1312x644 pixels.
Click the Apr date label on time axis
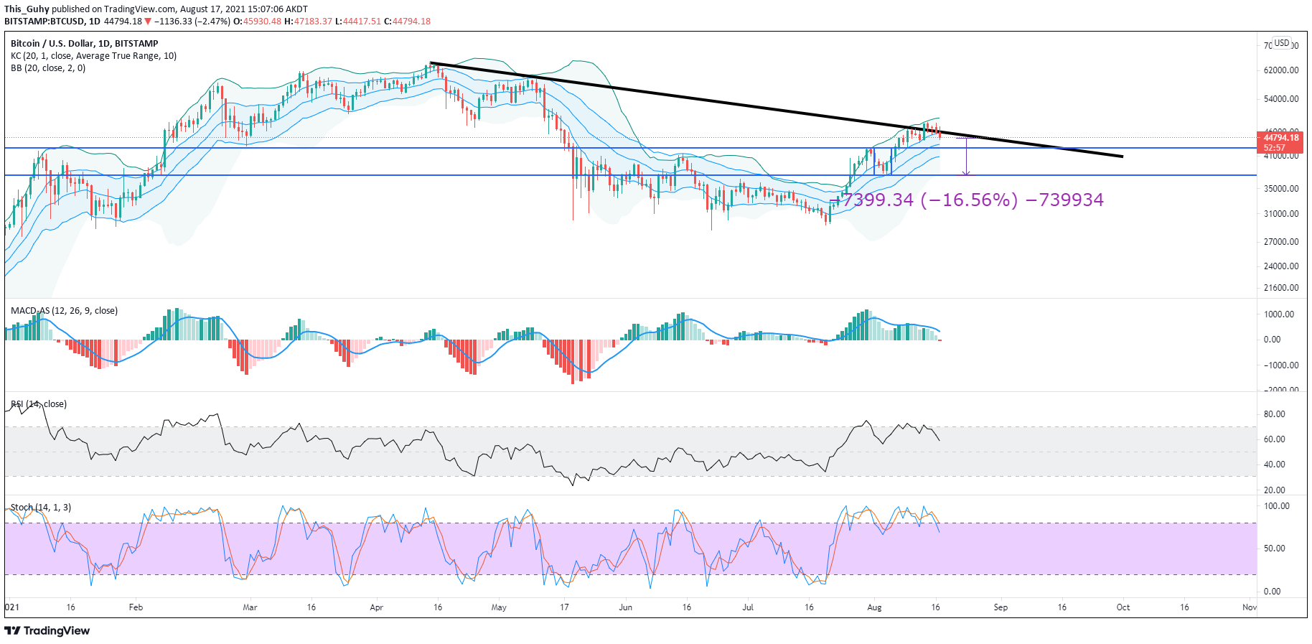pyautogui.click(x=376, y=607)
